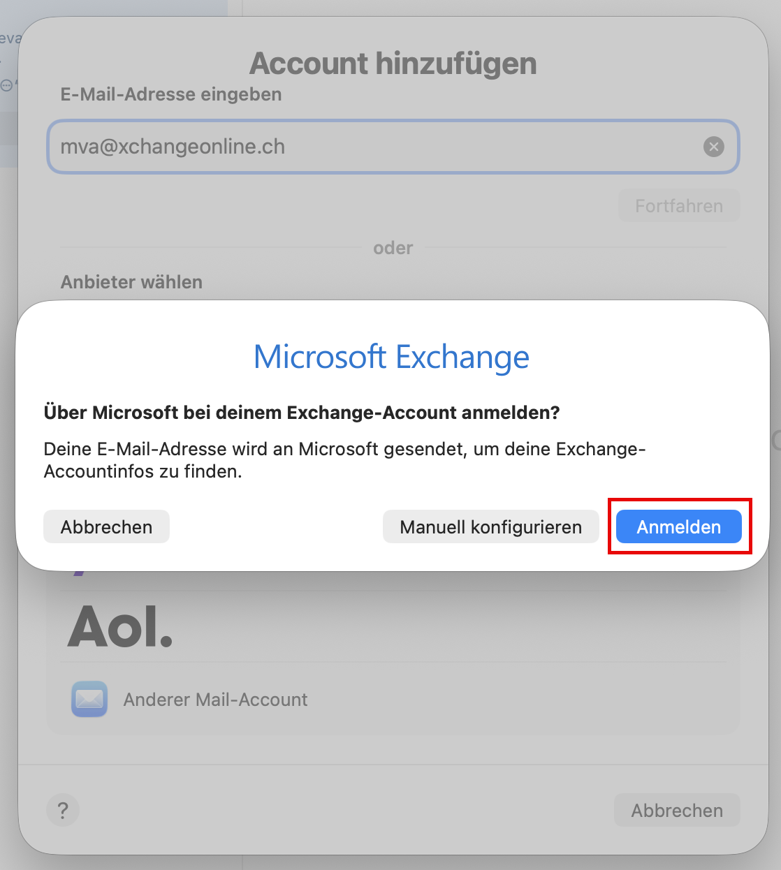Choose Manuell konfigurieren
The height and width of the screenshot is (870, 781).
[x=490, y=526]
